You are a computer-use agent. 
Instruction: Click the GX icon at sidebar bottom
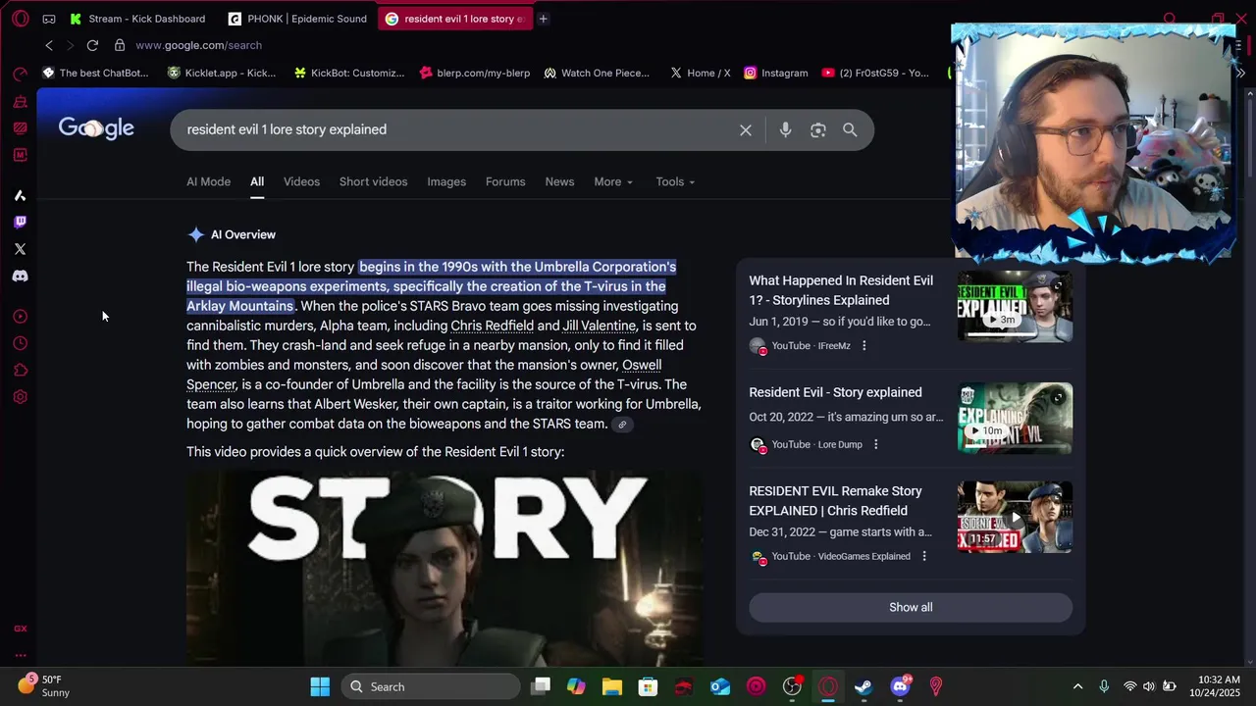pyautogui.click(x=20, y=629)
